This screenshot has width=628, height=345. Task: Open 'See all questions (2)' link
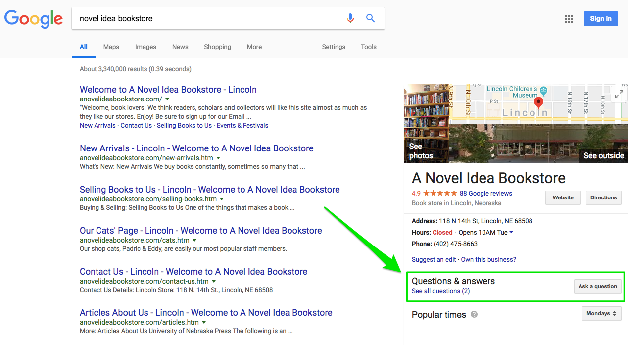[441, 291]
